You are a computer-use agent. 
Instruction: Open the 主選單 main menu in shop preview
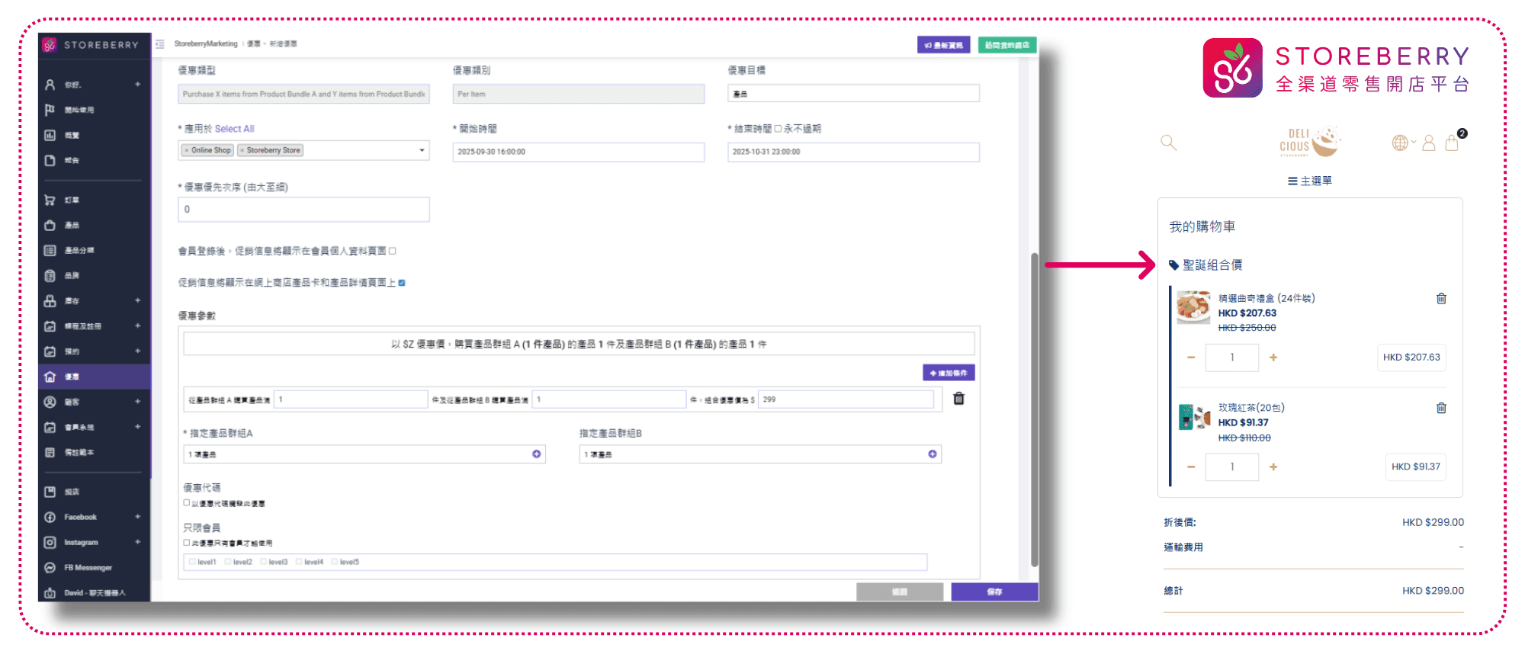[x=1310, y=181]
